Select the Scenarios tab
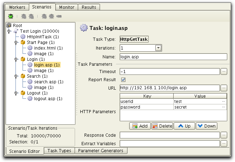Viewport: 235px width, 162px height. click(42, 7)
